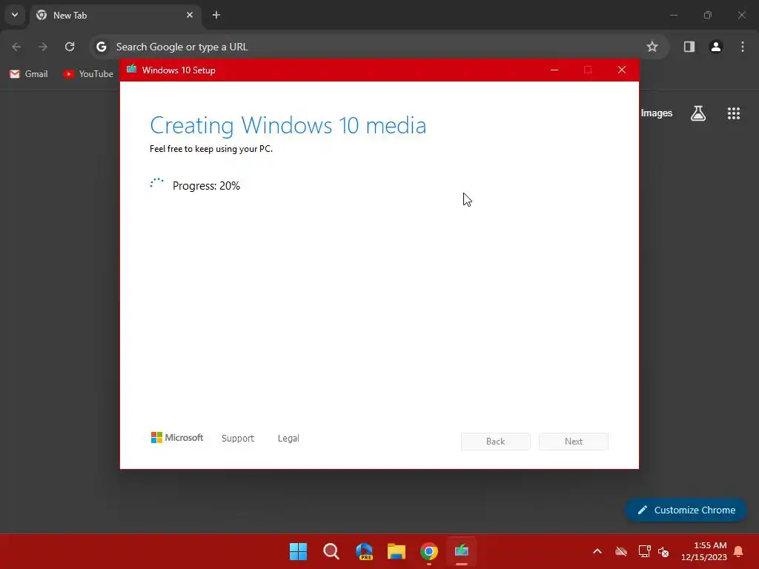Click the Next button in Setup
The image size is (759, 569).
(x=574, y=442)
